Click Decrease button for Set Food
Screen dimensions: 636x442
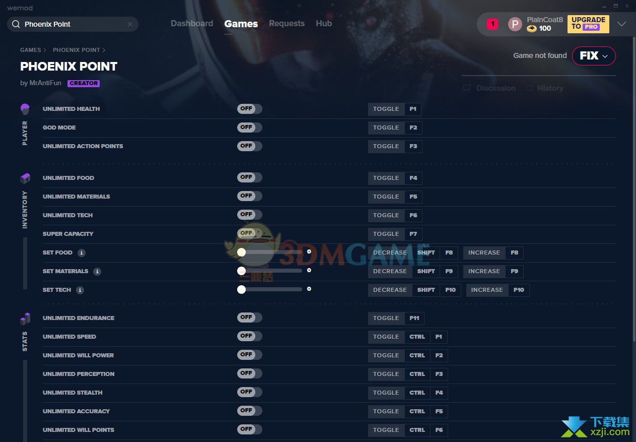390,253
